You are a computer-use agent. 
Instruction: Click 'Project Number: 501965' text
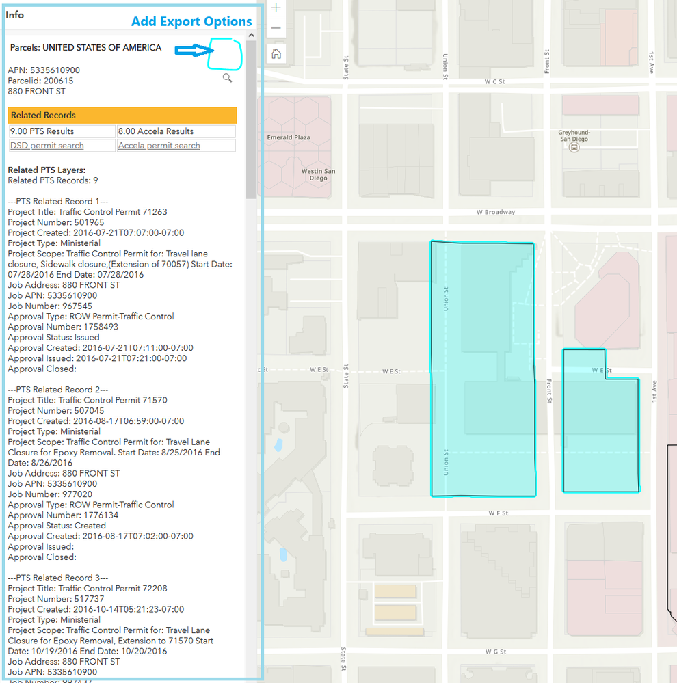point(56,222)
